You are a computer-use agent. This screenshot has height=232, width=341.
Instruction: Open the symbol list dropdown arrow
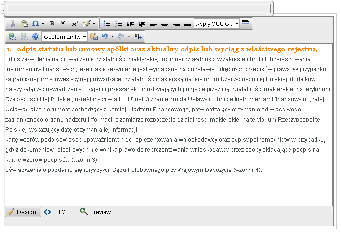(x=43, y=24)
